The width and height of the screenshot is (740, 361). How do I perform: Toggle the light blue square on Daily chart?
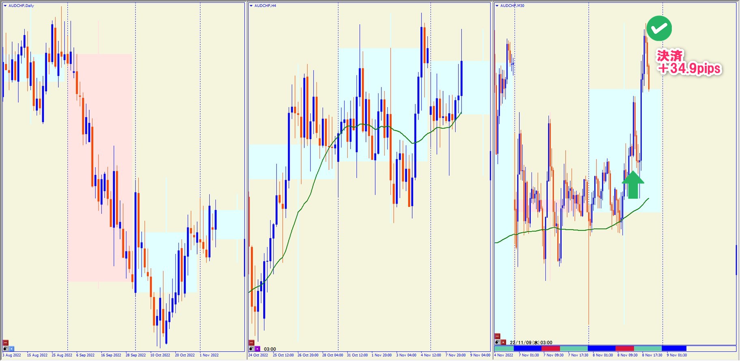[x=11, y=348]
